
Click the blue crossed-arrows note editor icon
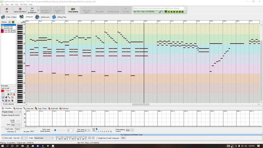pyautogui.click(x=6, y=100)
